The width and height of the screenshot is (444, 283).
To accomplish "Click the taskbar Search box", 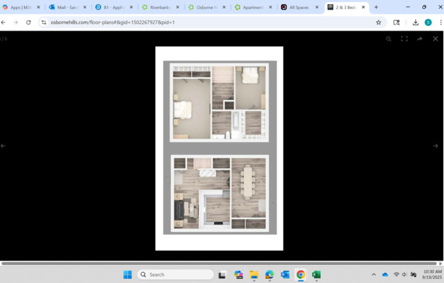I will coord(175,275).
